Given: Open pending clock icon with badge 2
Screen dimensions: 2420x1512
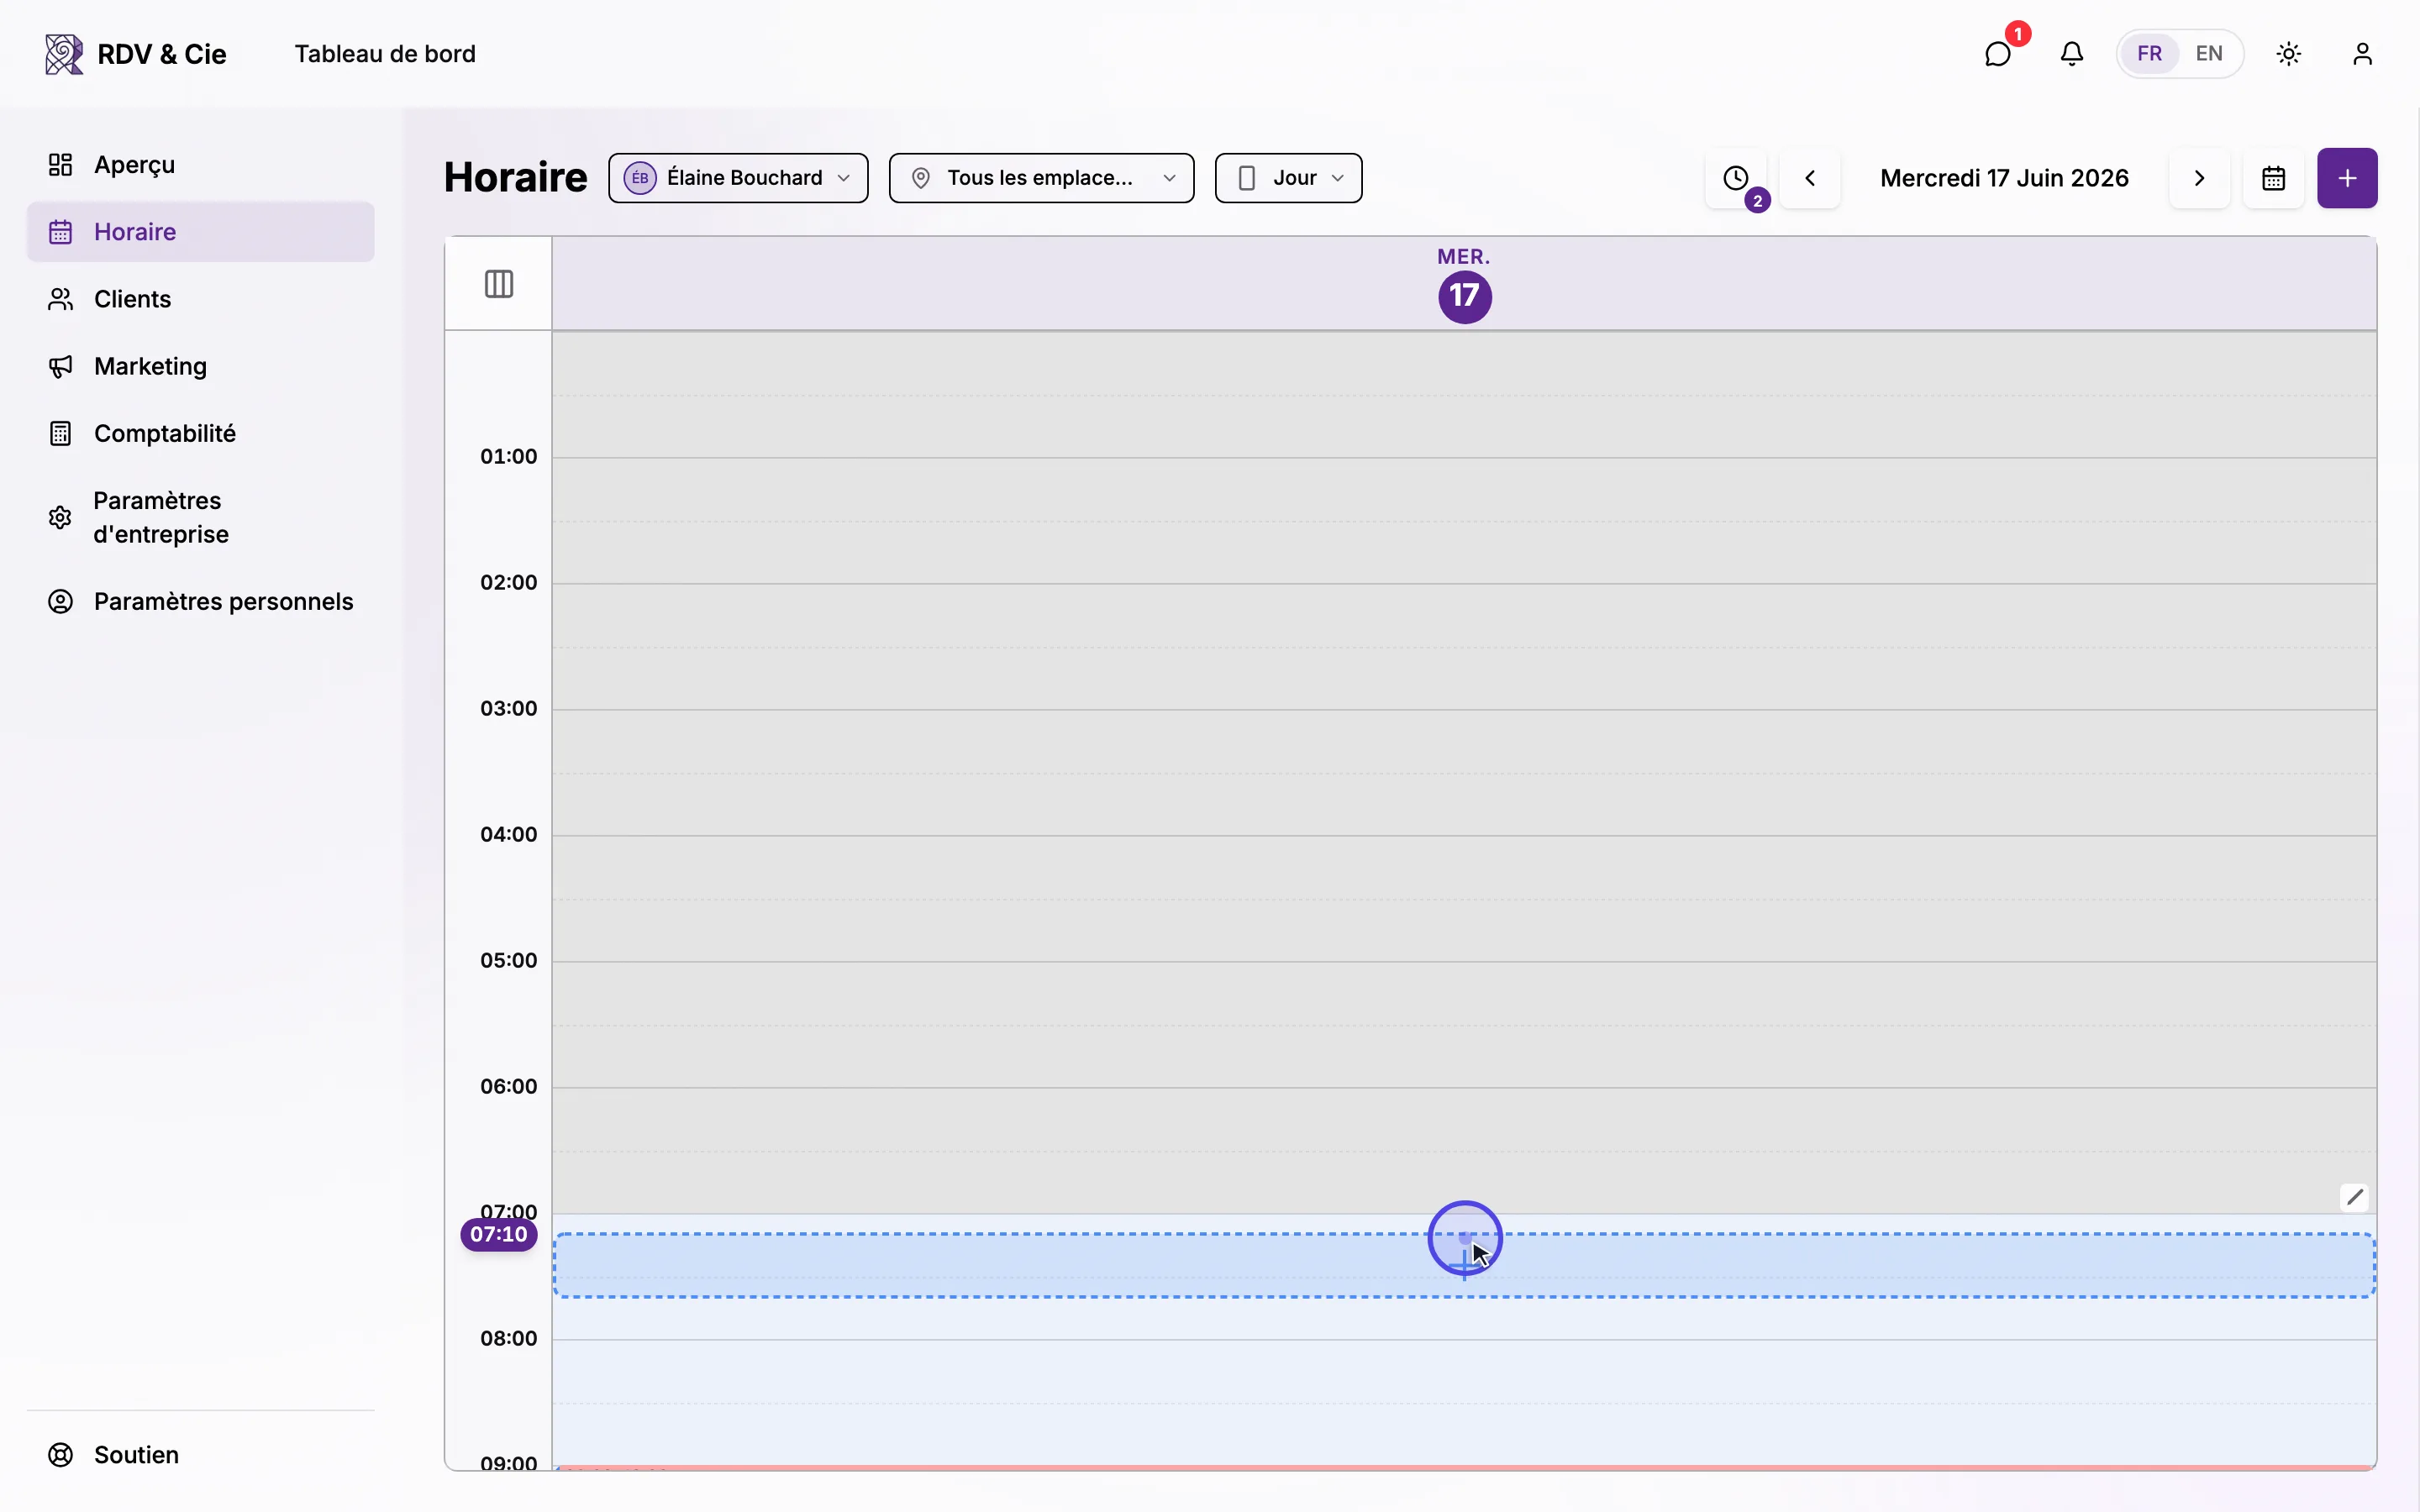Looking at the screenshot, I should pos(1736,178).
